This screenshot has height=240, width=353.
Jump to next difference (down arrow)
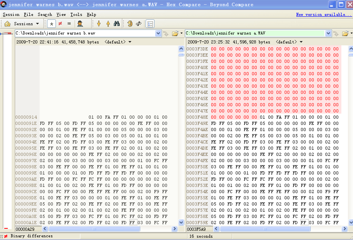(99, 24)
